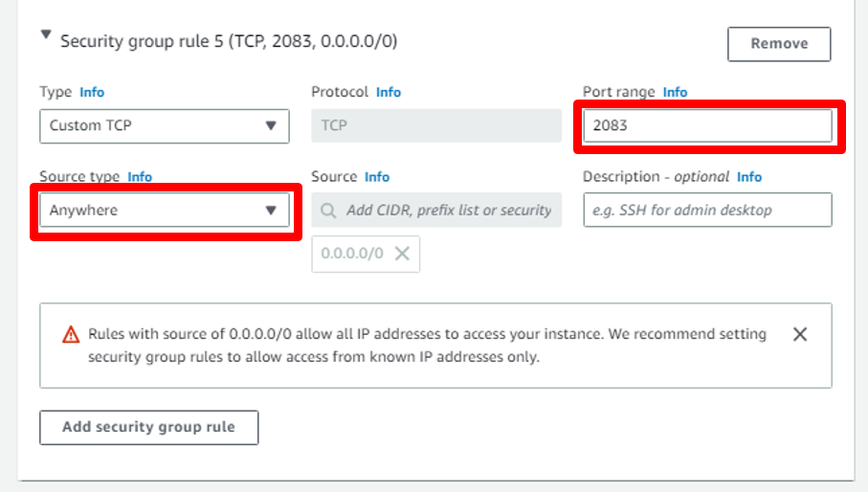Viewport: 868px width, 492px height.
Task: Remove the 0.0.0.0/0 source chip
Action: tap(403, 254)
